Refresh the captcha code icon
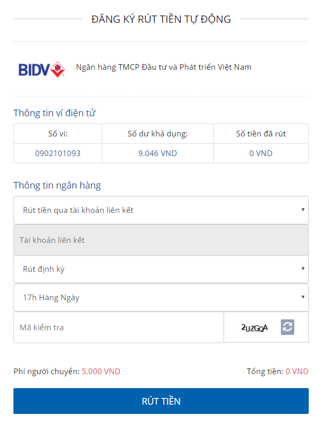 pos(288,327)
